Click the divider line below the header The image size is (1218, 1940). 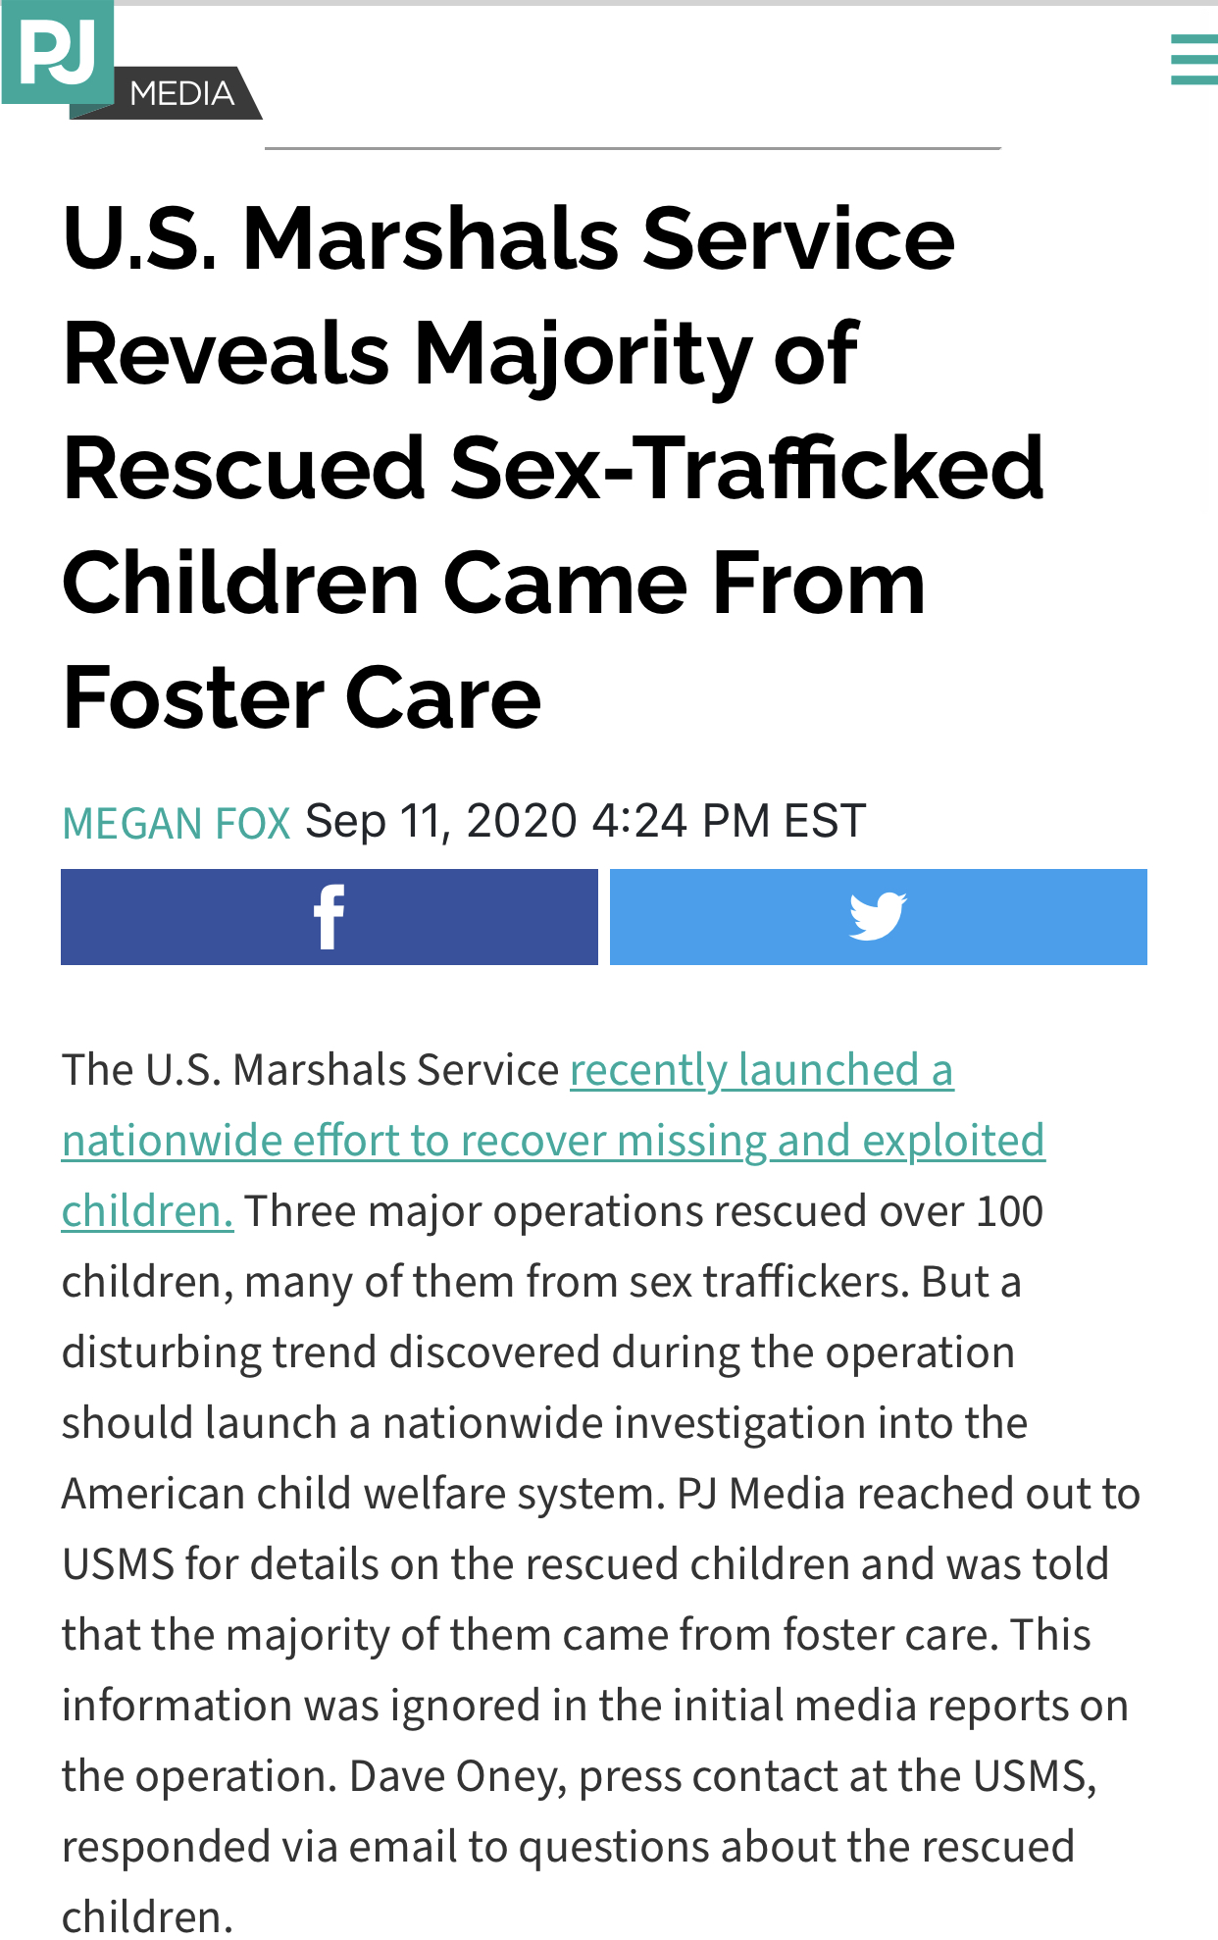click(x=633, y=148)
